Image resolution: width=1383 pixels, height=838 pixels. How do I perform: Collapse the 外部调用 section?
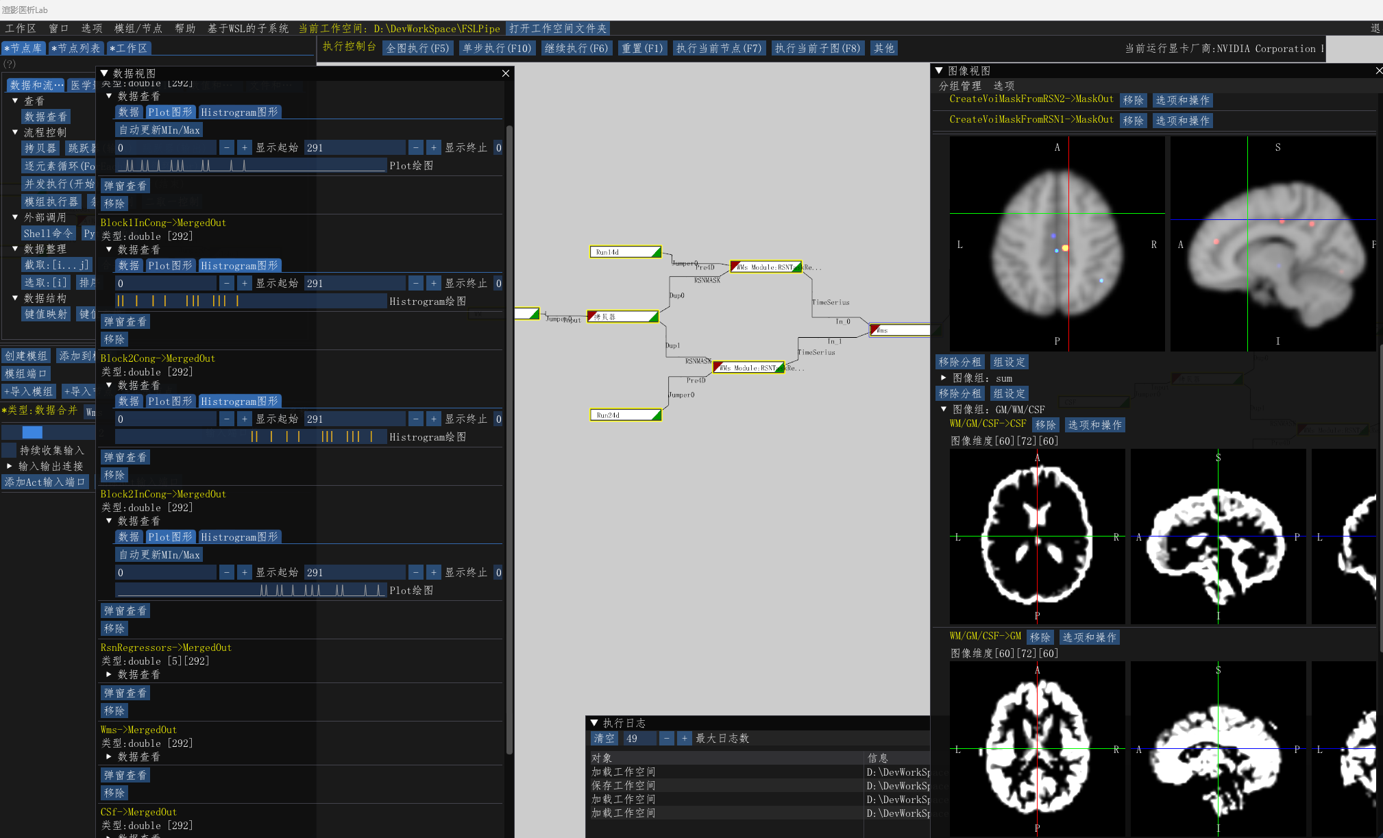click(x=14, y=217)
